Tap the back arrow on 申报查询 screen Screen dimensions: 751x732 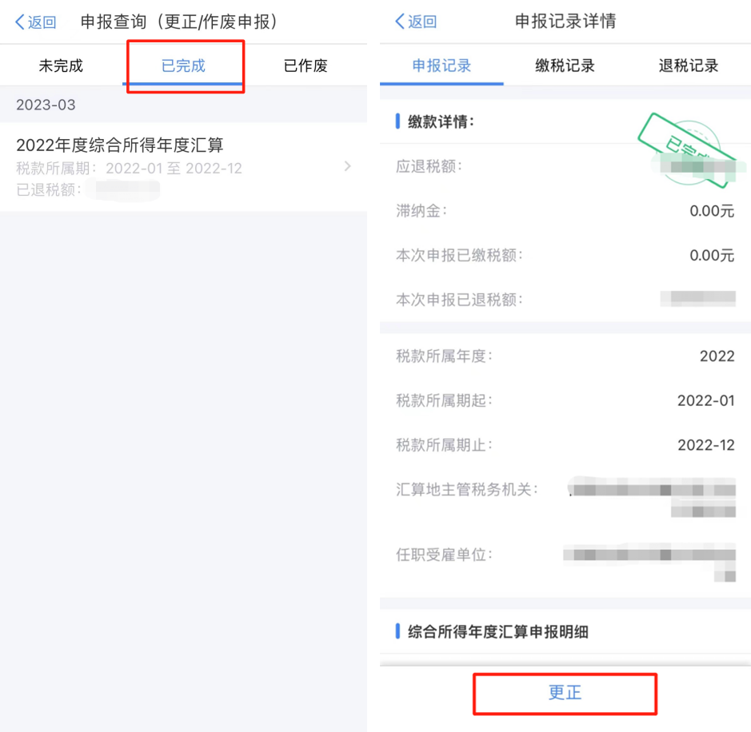pos(20,22)
